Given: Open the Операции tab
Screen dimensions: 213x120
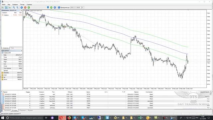Looking at the screenshot, I should point(23,110).
